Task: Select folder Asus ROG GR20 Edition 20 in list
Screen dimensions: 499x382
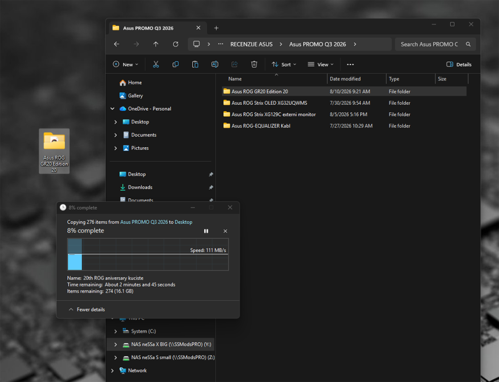Action: 345,92
